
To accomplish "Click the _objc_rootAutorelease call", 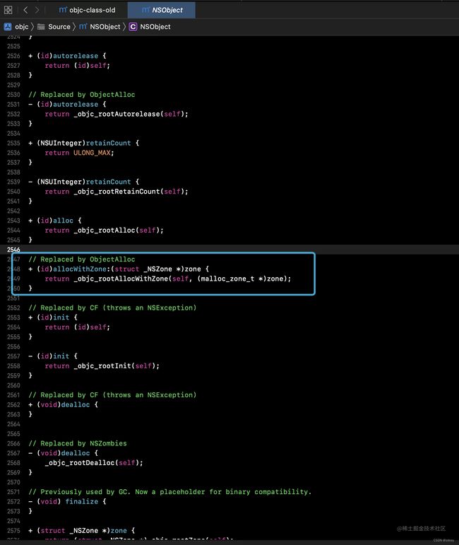I will (x=117, y=114).
